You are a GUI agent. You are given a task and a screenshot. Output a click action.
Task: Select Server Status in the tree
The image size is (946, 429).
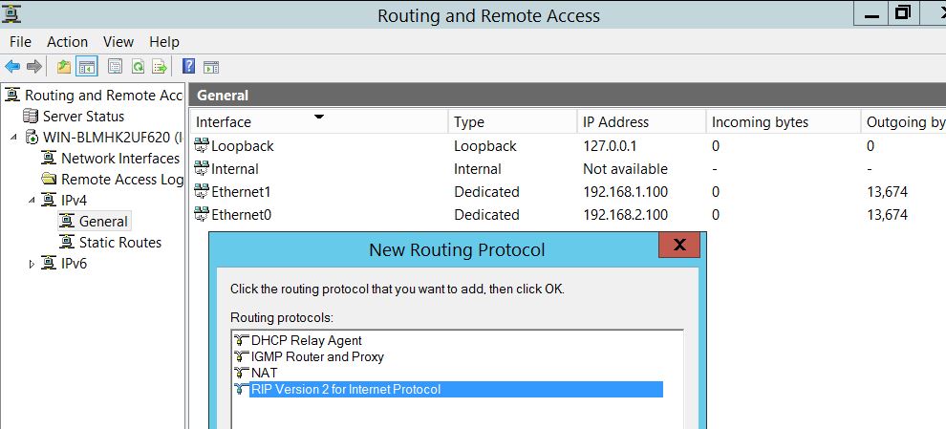(x=83, y=117)
